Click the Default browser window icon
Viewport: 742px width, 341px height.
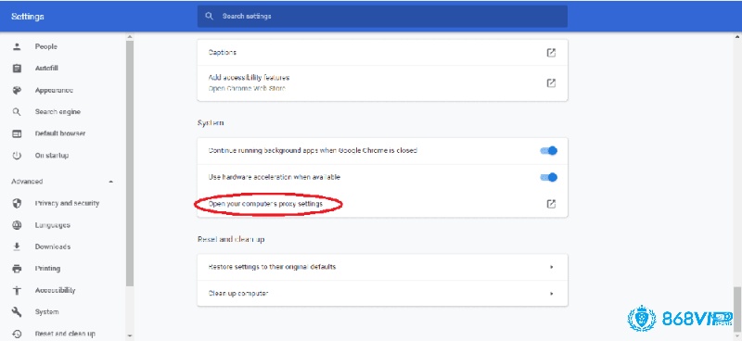click(x=17, y=133)
